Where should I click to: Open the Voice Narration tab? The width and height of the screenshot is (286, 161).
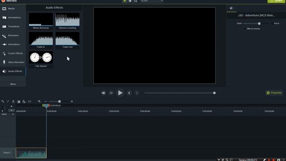pyautogui.click(x=13, y=62)
